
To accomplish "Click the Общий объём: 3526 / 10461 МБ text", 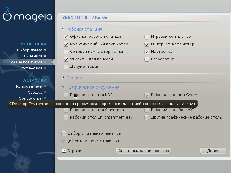I will pyautogui.click(x=90, y=141).
